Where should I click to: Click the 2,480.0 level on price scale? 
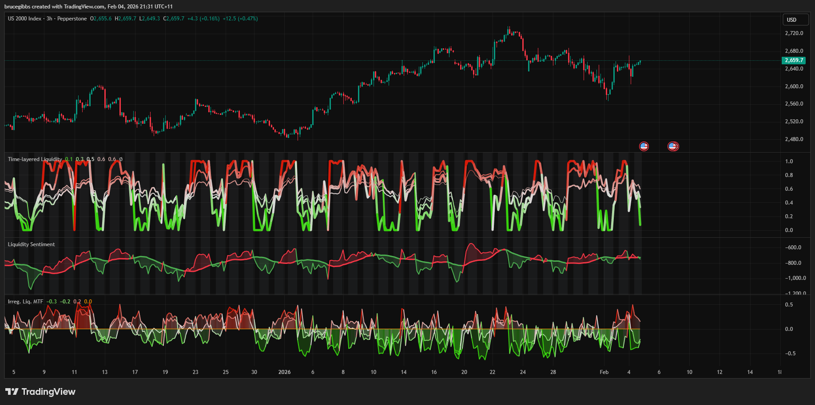pos(794,139)
